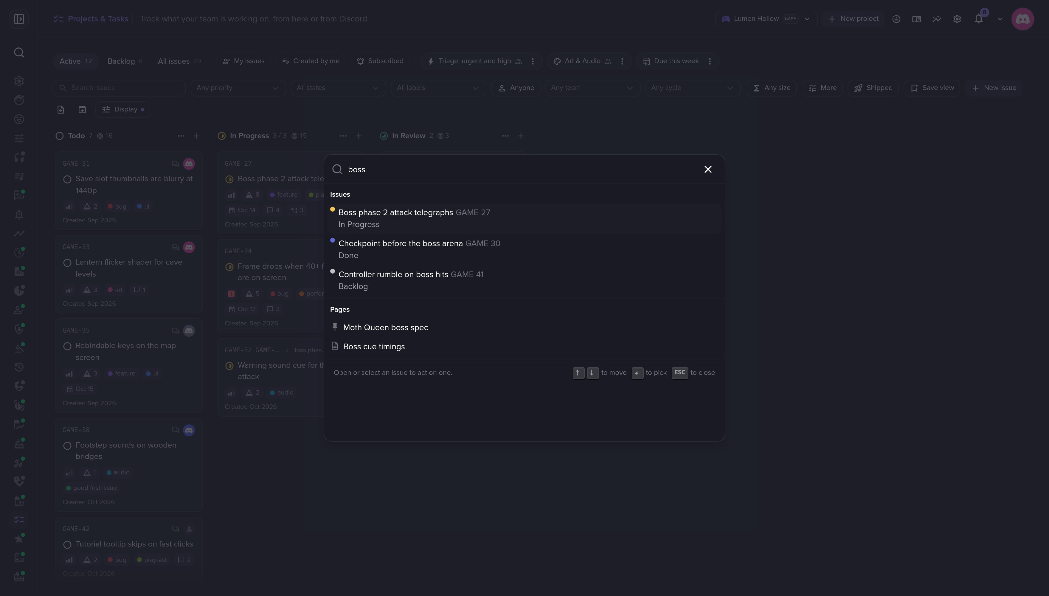Switch to the Backlog tab

(x=125, y=61)
